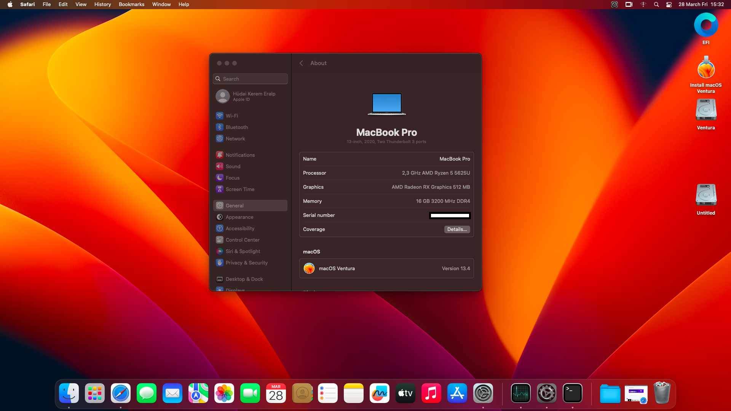
Task: Open Notifications settings pane
Action: [240, 155]
